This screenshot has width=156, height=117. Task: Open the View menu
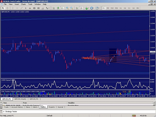click(x=11, y=4)
